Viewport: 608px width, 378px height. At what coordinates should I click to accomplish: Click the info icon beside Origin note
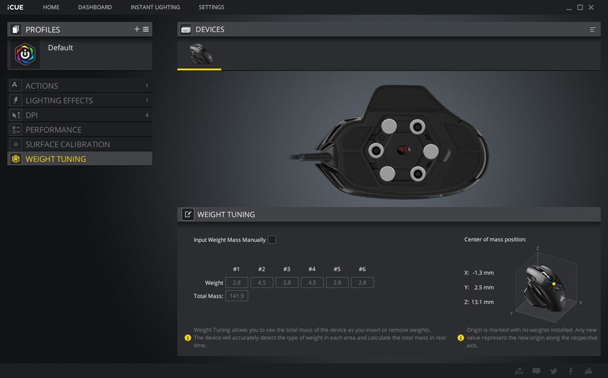click(x=461, y=338)
